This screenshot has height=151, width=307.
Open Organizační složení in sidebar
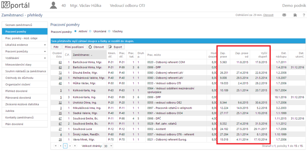tap(25, 84)
